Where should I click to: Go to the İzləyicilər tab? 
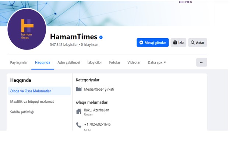point(95,62)
